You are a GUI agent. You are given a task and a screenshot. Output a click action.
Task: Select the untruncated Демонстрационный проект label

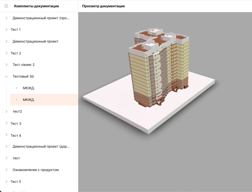[35, 41]
